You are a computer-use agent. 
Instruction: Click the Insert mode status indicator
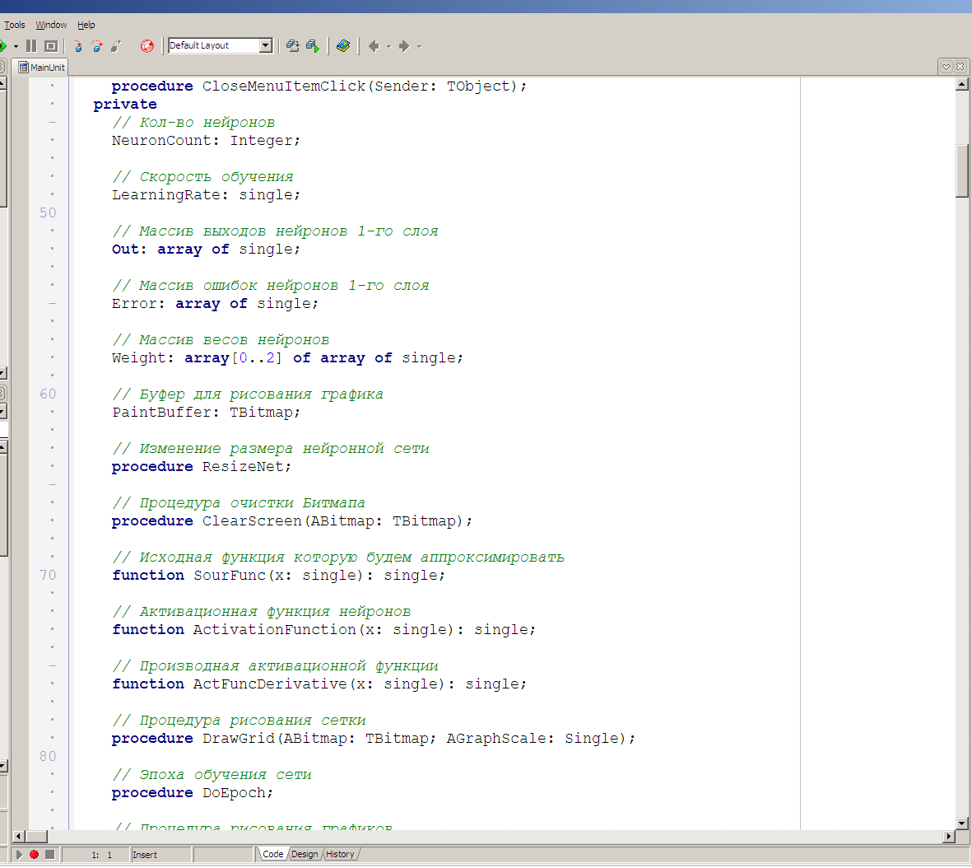point(160,854)
